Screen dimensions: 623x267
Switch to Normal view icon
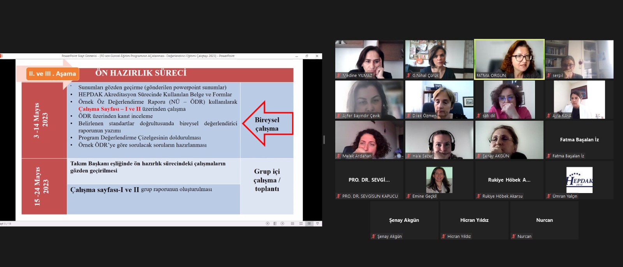[292, 223]
